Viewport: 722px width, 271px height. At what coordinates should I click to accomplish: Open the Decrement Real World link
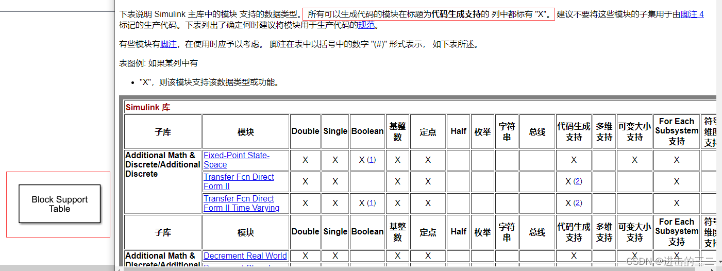coord(245,256)
